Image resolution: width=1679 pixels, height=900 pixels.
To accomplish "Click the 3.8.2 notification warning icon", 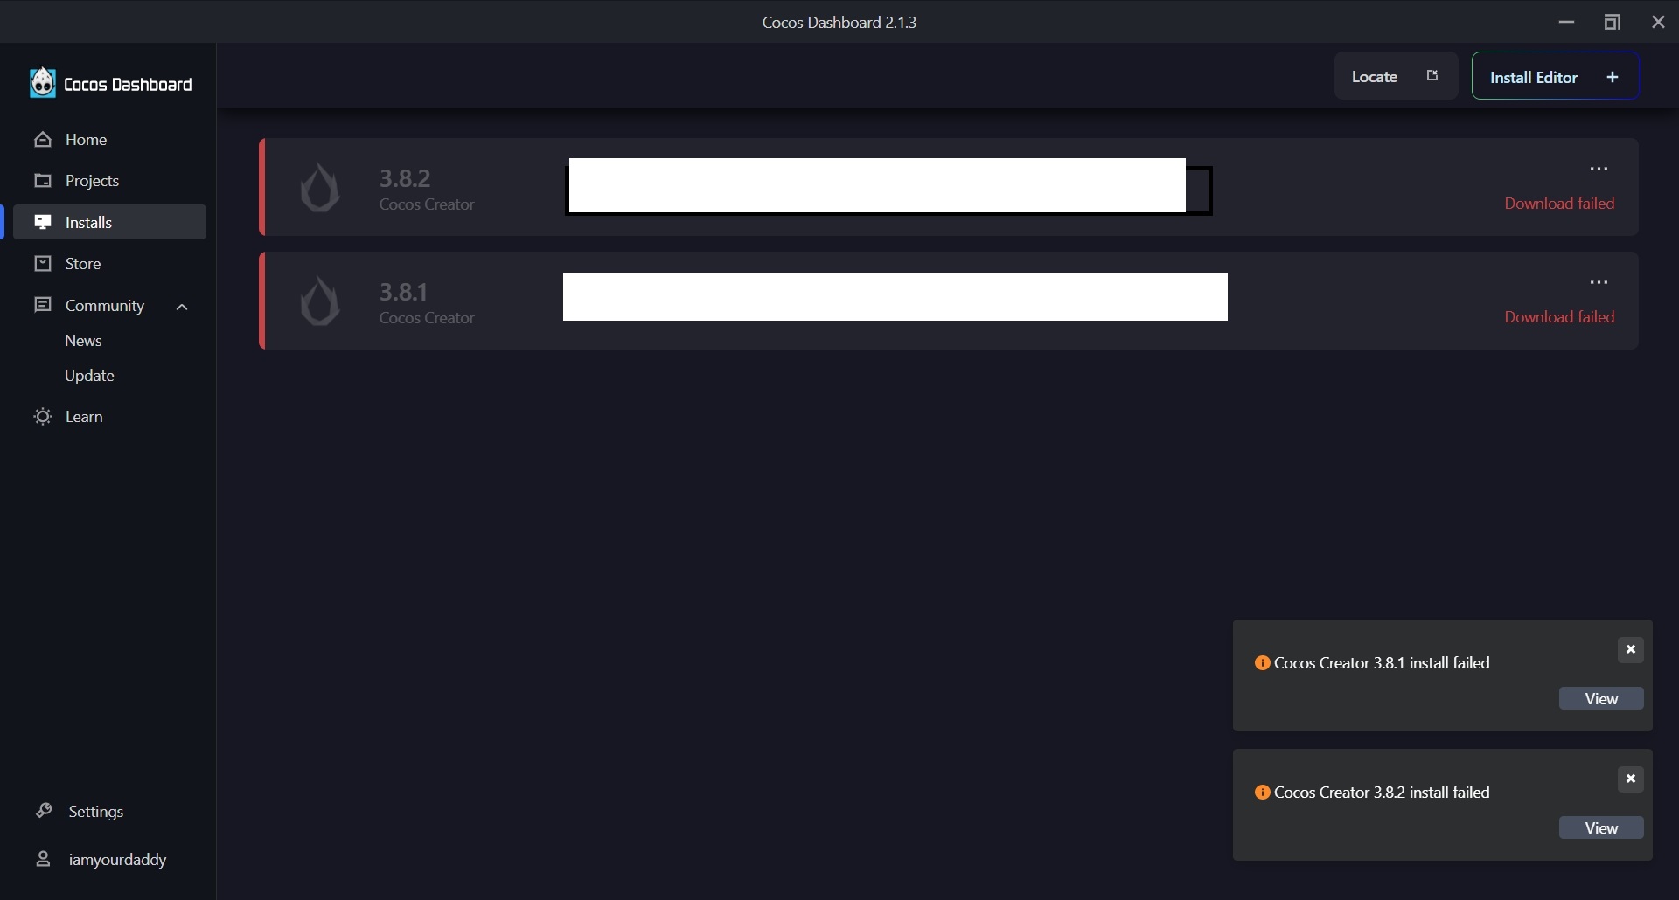I will coord(1263,793).
